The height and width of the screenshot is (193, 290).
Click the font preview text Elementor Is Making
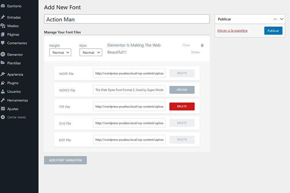click(134, 49)
